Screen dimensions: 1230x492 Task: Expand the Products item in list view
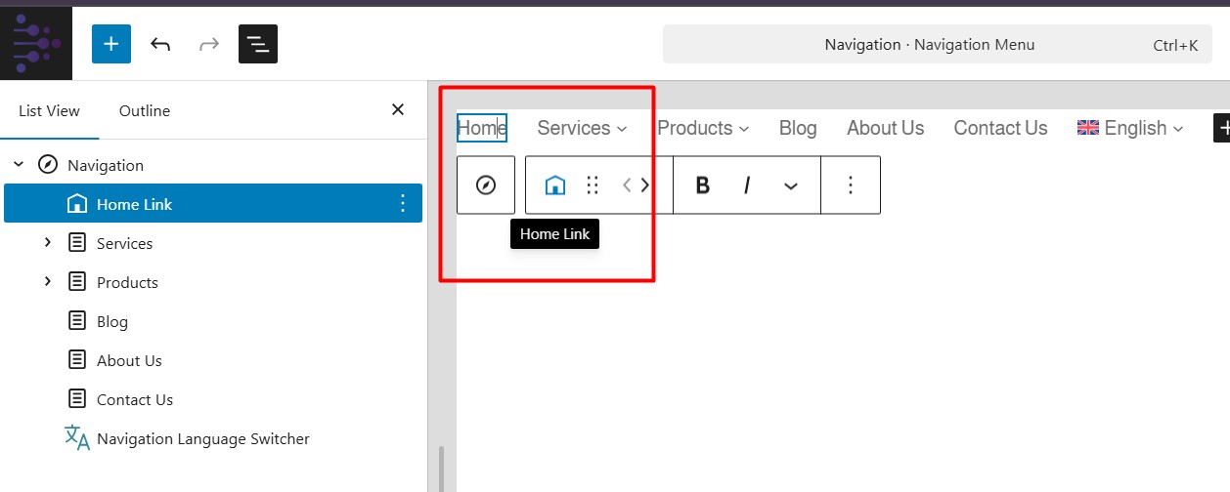47,282
